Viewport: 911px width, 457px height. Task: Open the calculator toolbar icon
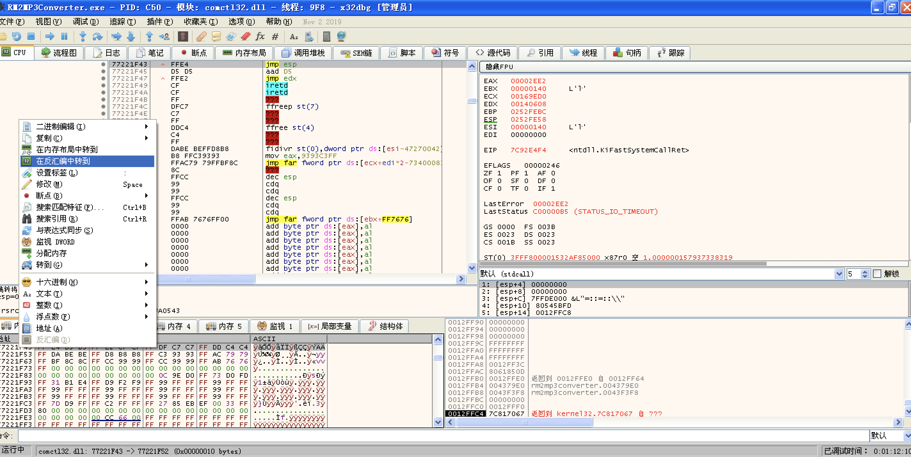pos(326,36)
